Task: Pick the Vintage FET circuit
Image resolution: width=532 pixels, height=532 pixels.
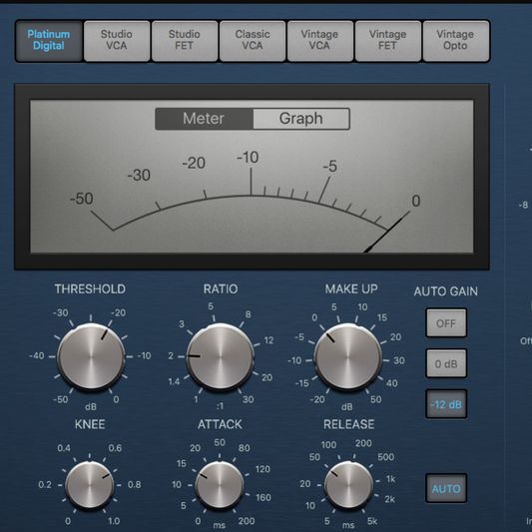Action: click(388, 41)
